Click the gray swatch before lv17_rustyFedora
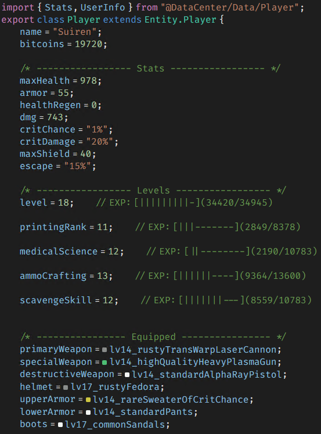The image size is (321, 434). (66, 387)
